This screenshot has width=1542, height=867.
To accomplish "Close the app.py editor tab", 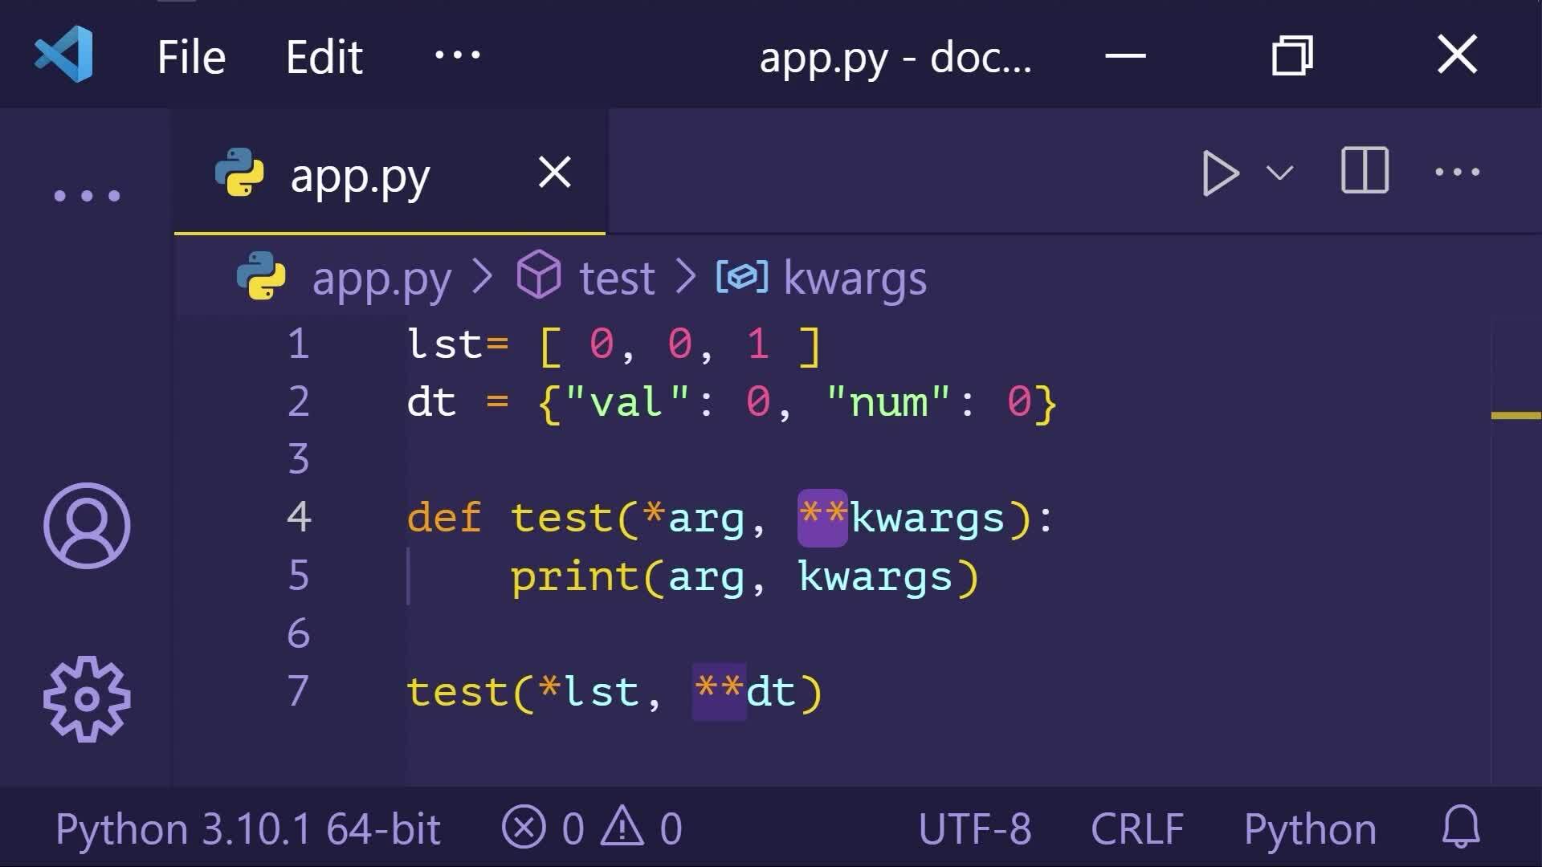I will [x=554, y=173].
